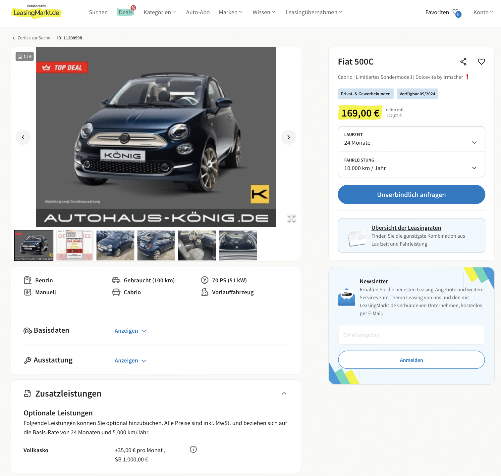The image size is (501, 476).
Task: Click the Fiat 500C title
Action: click(x=356, y=62)
